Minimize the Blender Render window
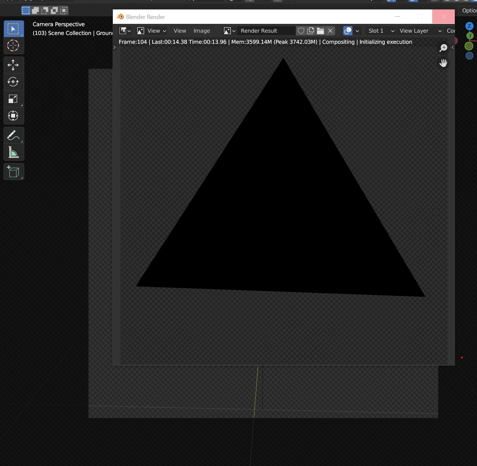This screenshot has height=466, width=477. pyautogui.click(x=398, y=17)
